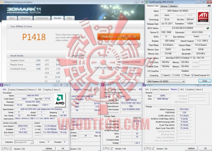The image size is (212, 151).
Task: Open the About tab in the rightmost CPU-Z window
Action: point(199,90)
